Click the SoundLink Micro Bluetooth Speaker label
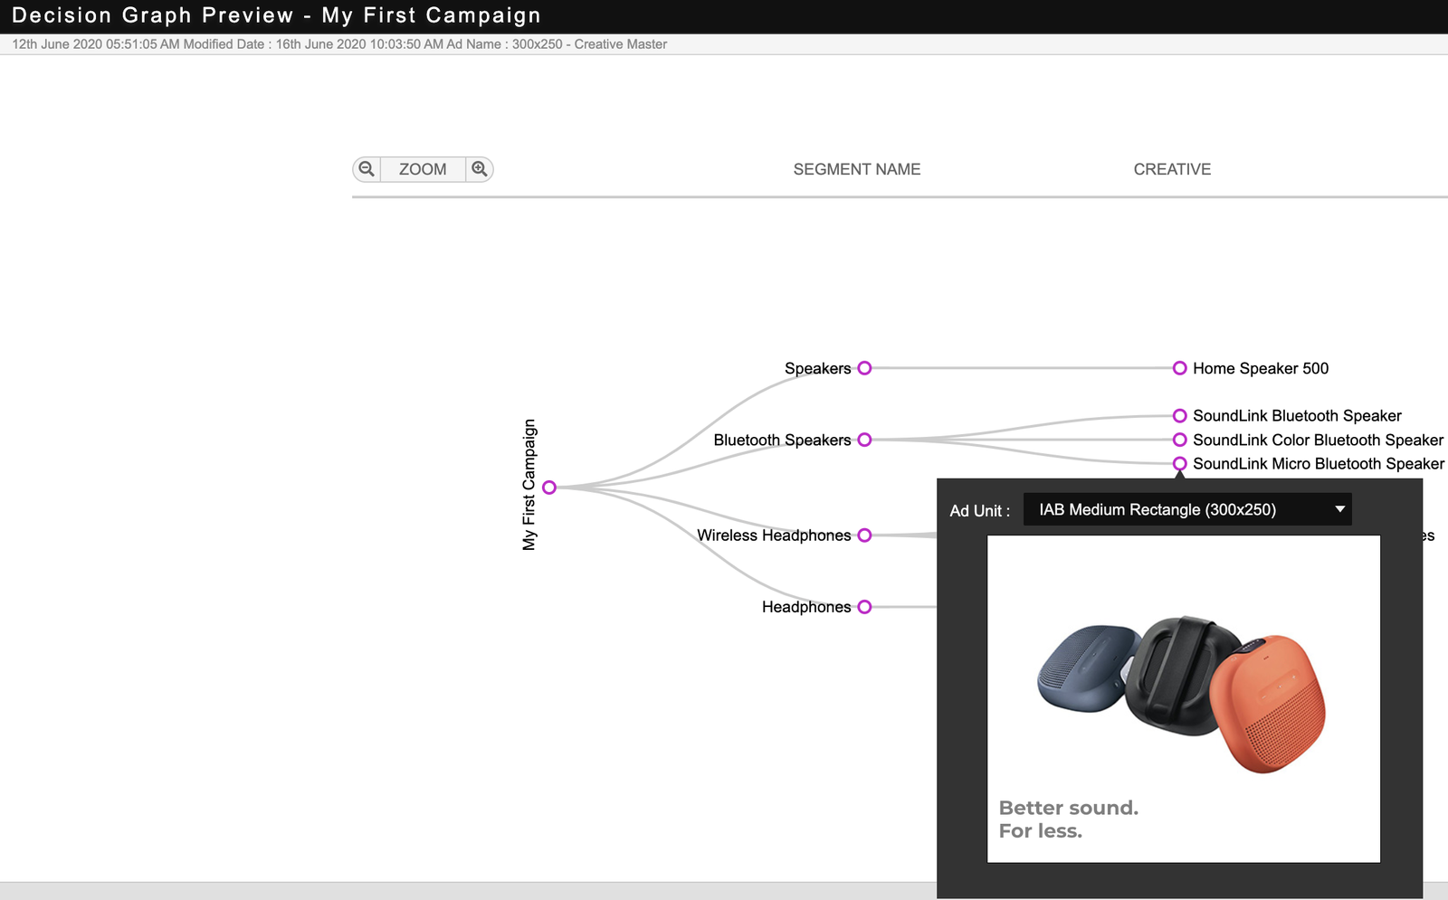The width and height of the screenshot is (1448, 900). point(1319,464)
